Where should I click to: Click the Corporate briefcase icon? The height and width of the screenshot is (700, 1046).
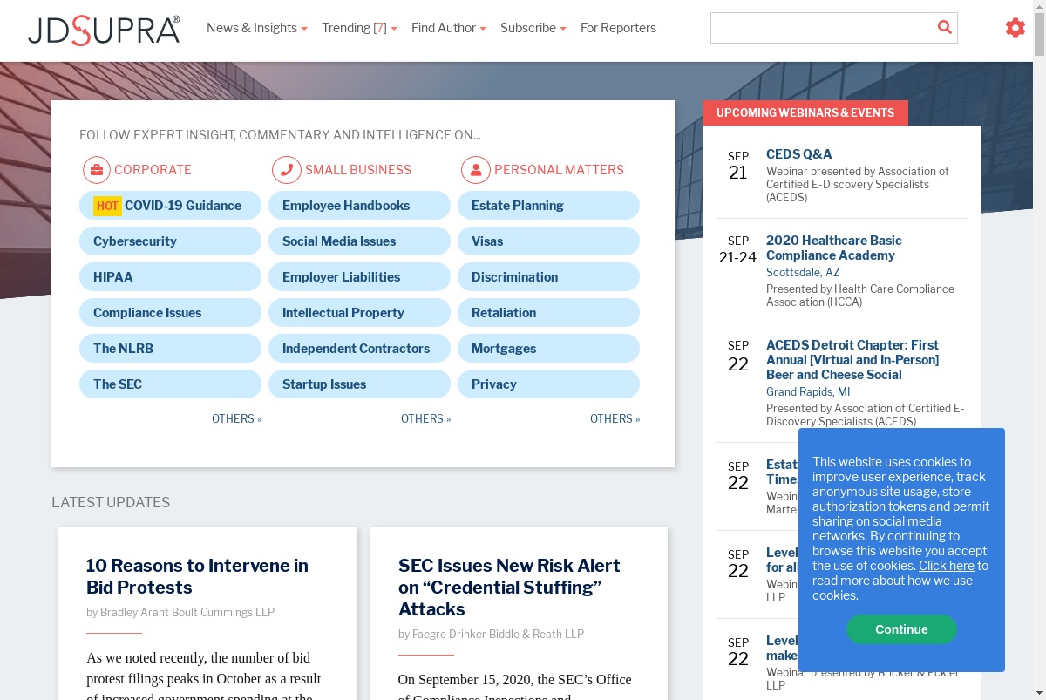pyautogui.click(x=97, y=169)
